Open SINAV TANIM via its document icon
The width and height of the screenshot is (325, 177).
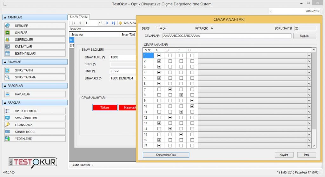tap(8, 70)
